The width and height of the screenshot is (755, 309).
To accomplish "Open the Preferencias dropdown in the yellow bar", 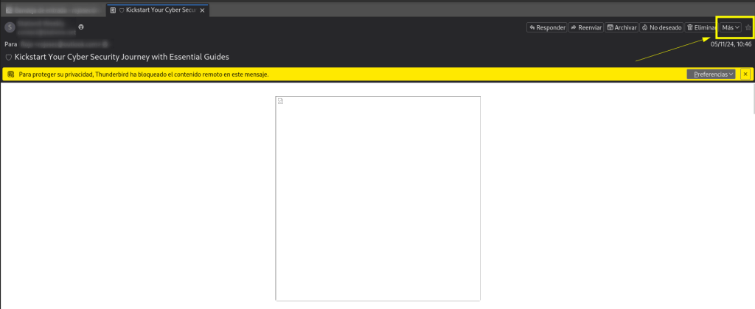I will [x=711, y=74].
